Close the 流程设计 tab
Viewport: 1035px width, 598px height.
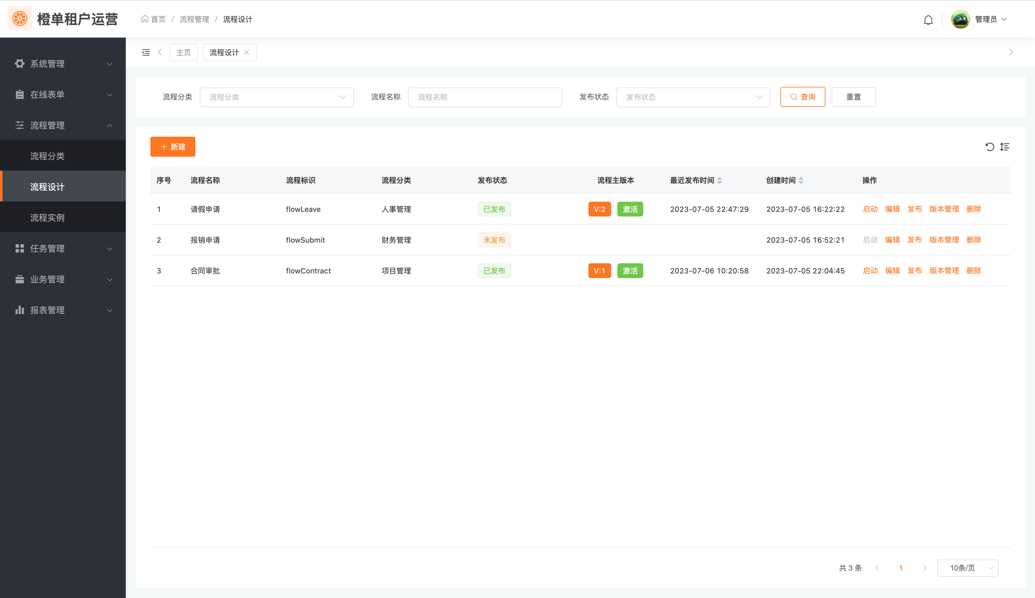pos(247,52)
